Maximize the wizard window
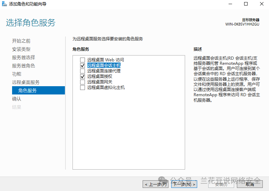 (x=246, y=4)
